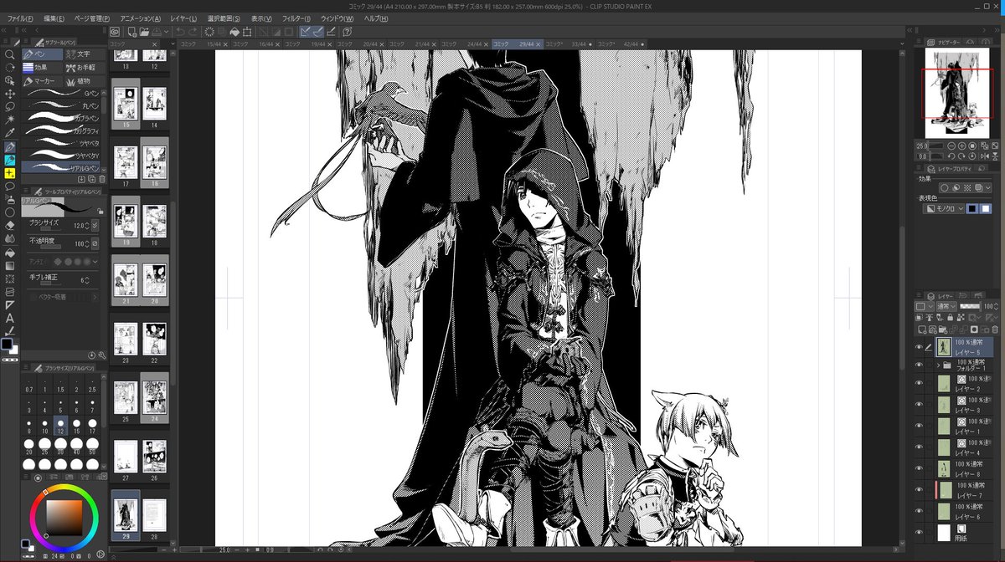
Task: Select the text tool letter A
Action: click(10, 318)
